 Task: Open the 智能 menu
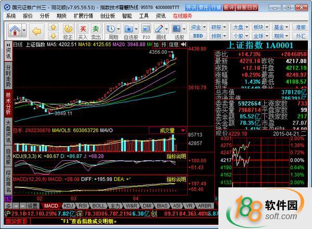point(127,16)
